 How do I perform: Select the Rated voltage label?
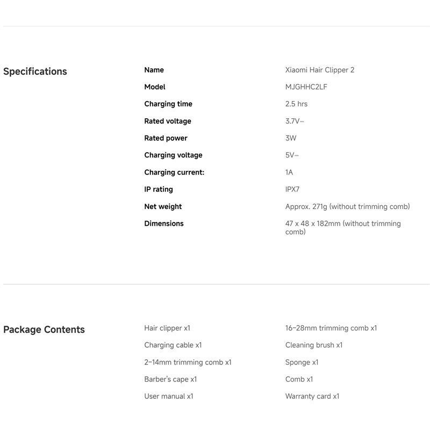(167, 121)
